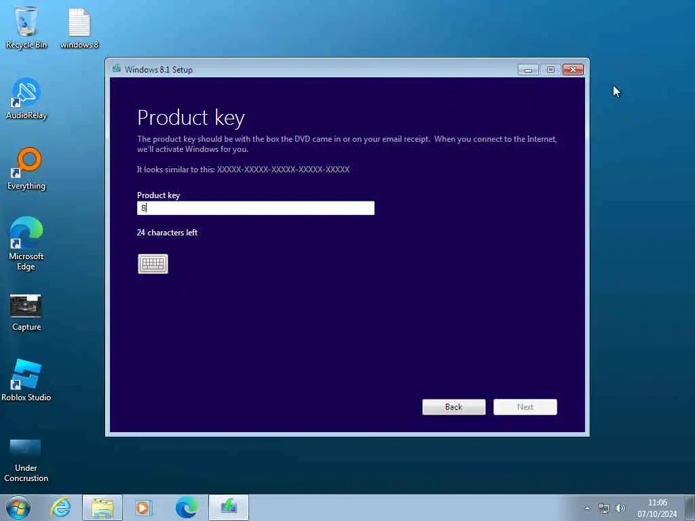The image size is (695, 521).
Task: Open File Explorer from the taskbar
Action: point(102,507)
